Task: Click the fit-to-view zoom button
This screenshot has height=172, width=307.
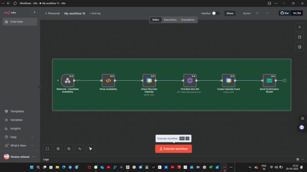Action: coord(47,149)
